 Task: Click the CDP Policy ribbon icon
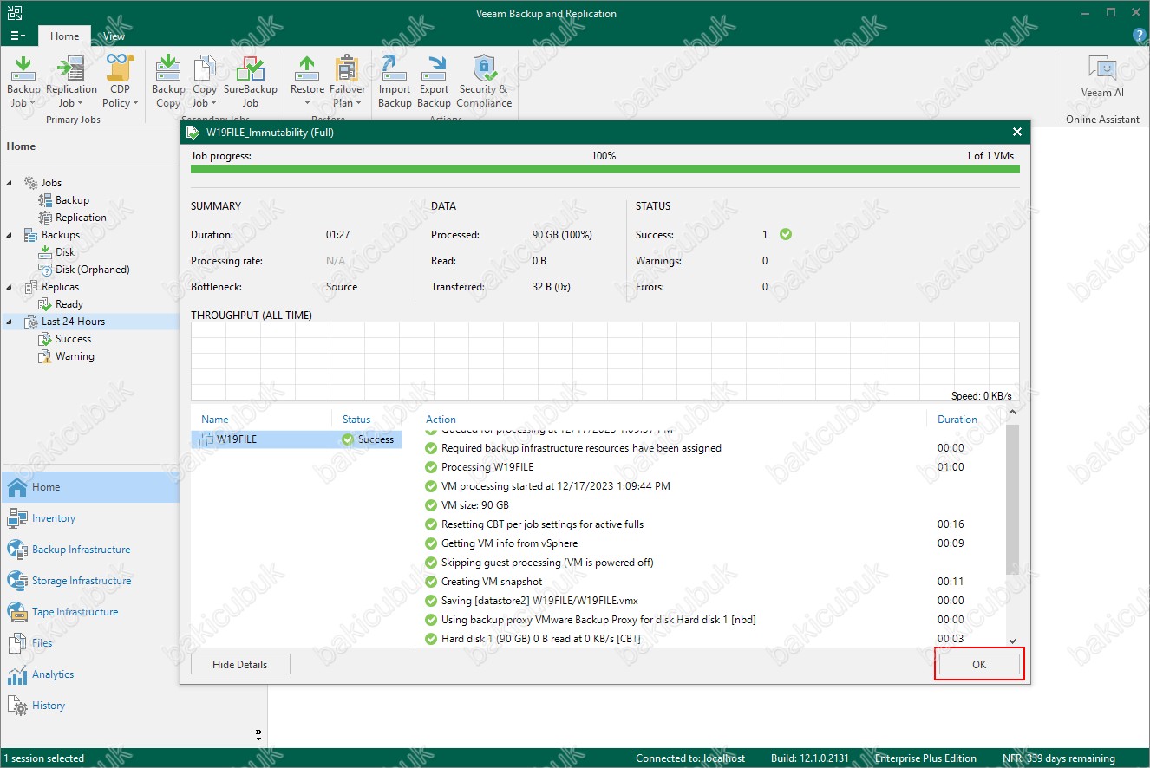pos(120,81)
